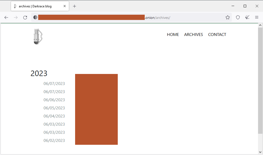Reload the current page
263x155 pixels.
(25, 18)
